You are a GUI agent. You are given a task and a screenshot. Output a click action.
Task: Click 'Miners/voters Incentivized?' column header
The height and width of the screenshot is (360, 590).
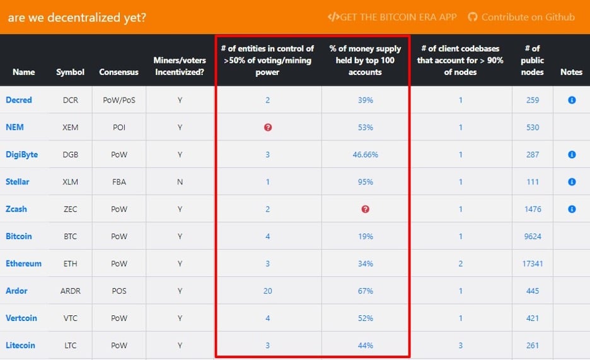180,66
